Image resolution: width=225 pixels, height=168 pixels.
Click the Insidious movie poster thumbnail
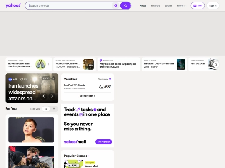[181, 64]
